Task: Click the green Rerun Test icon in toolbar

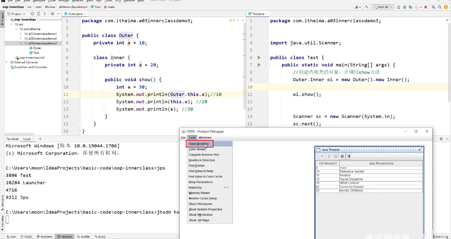Action: (x=399, y=7)
